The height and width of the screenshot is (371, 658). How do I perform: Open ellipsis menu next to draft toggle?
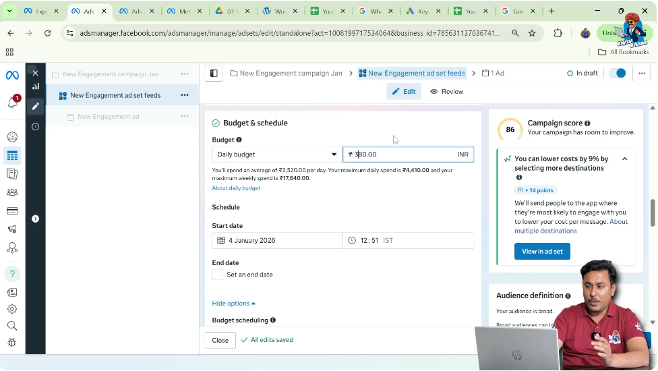[x=642, y=73]
